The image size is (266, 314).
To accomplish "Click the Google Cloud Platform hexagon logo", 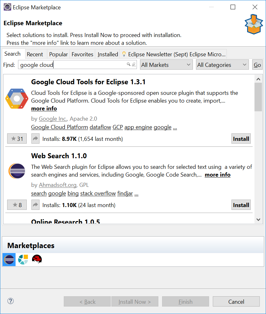I will tap(16, 99).
